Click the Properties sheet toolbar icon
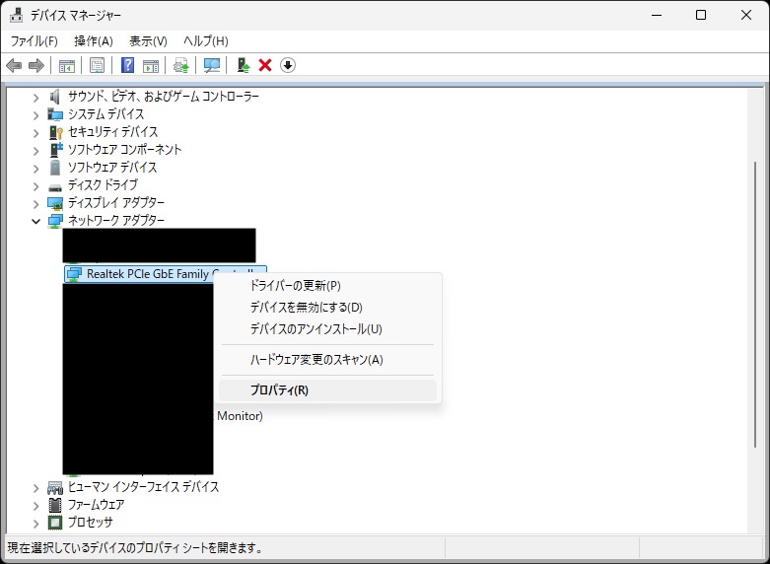The width and height of the screenshot is (770, 564). coord(97,65)
